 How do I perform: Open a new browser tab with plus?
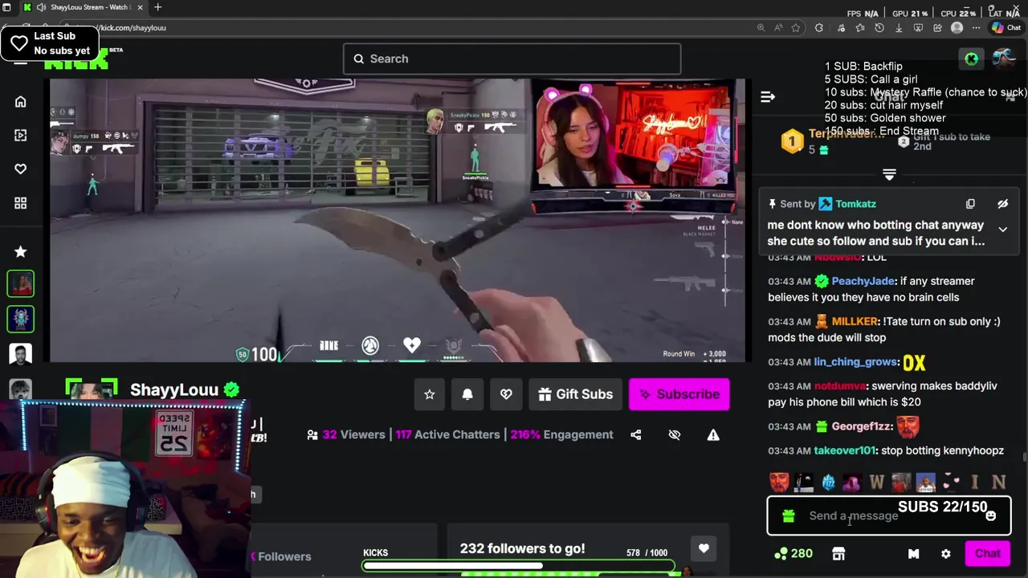pos(157,7)
